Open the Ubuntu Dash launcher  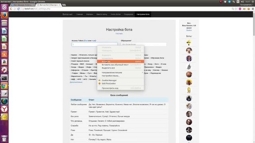pos(4,8)
